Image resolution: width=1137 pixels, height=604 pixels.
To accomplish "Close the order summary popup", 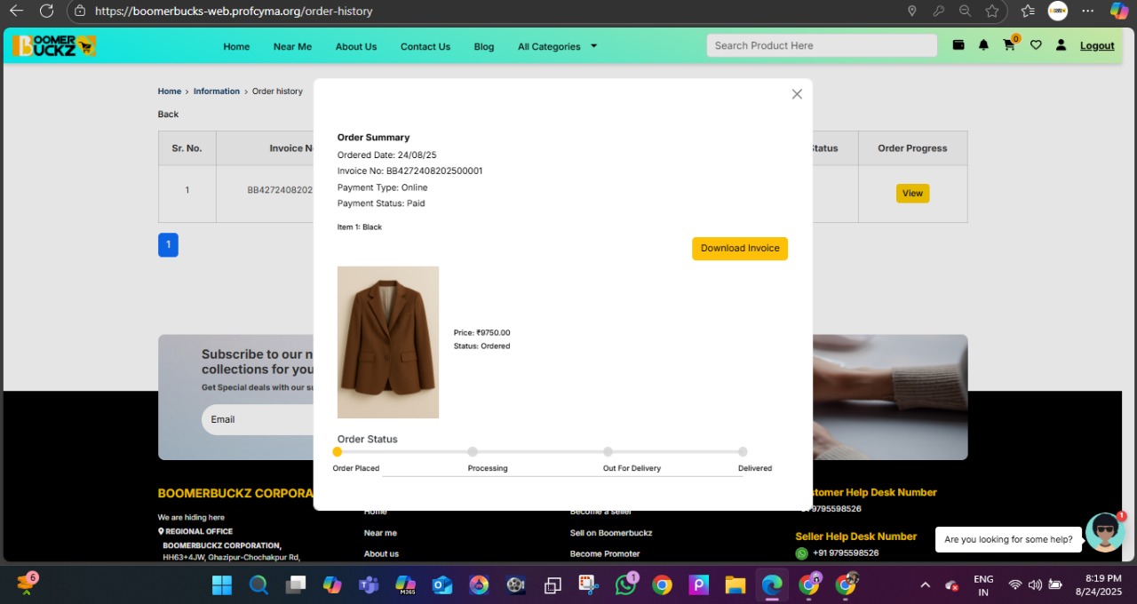I will click(797, 94).
